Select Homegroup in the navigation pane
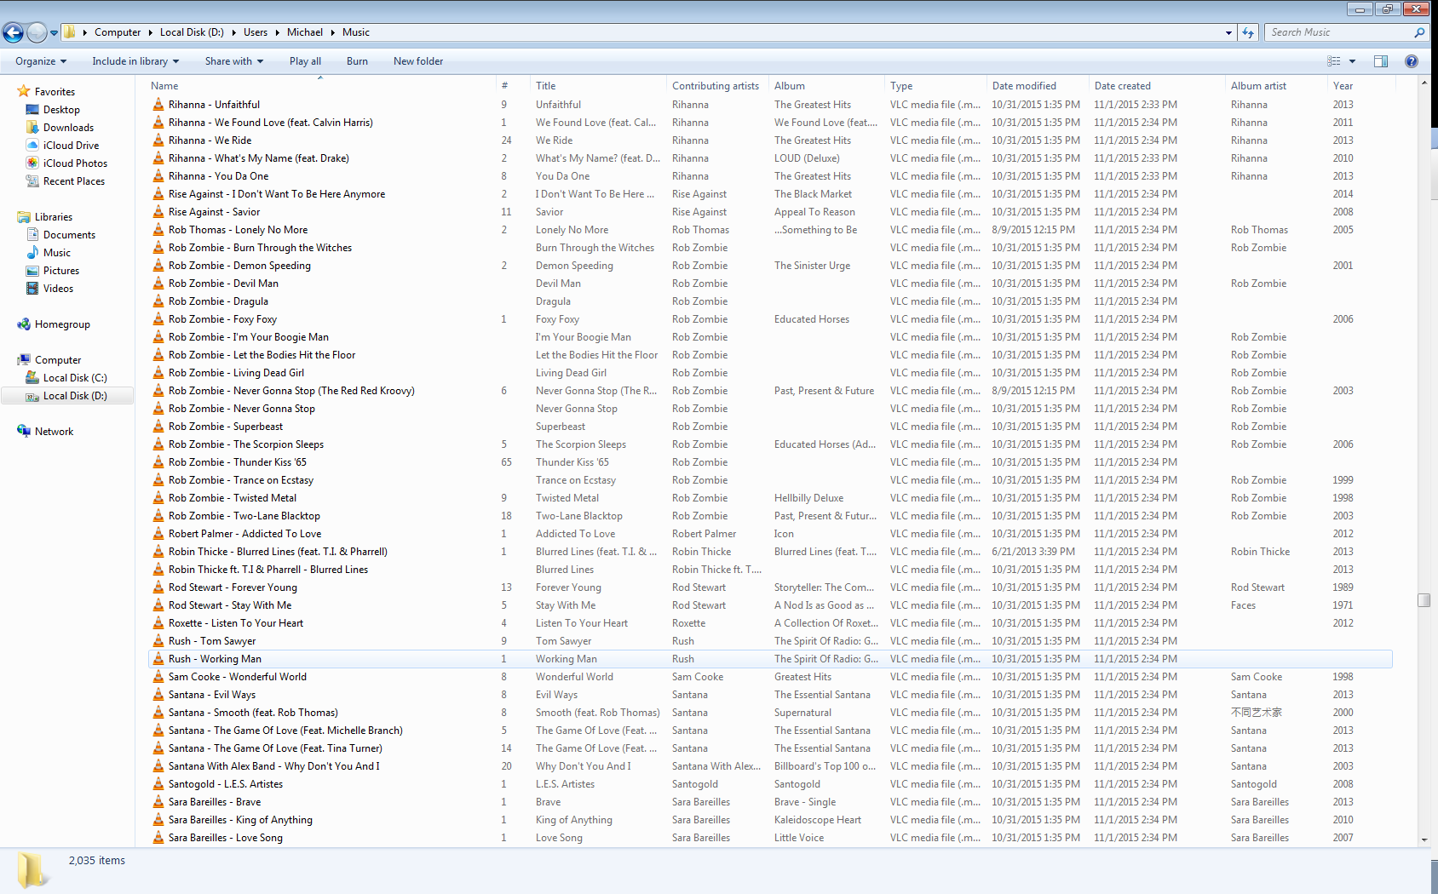Screen dimensions: 1438x894 point(62,324)
